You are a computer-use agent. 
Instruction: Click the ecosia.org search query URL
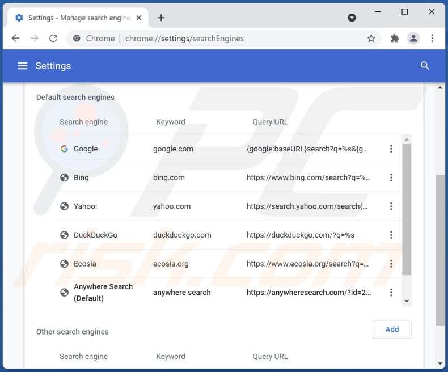pos(307,264)
